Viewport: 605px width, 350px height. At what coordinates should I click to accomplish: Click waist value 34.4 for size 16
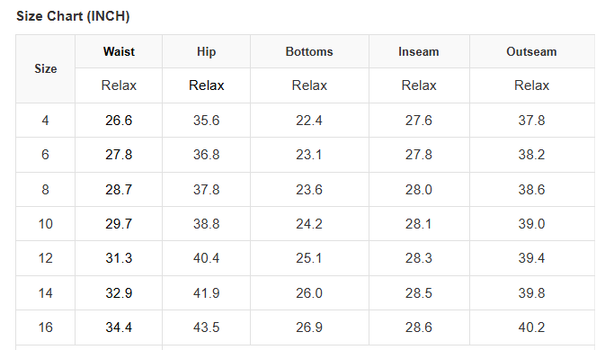pos(119,328)
